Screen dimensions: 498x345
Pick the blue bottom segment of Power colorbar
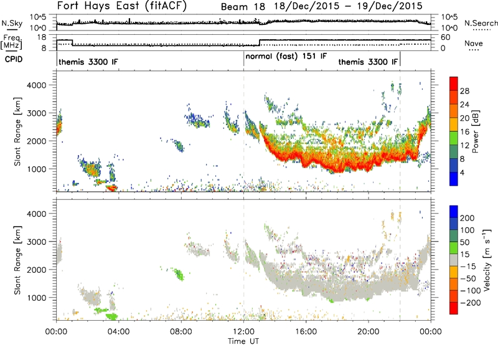tap(454, 179)
